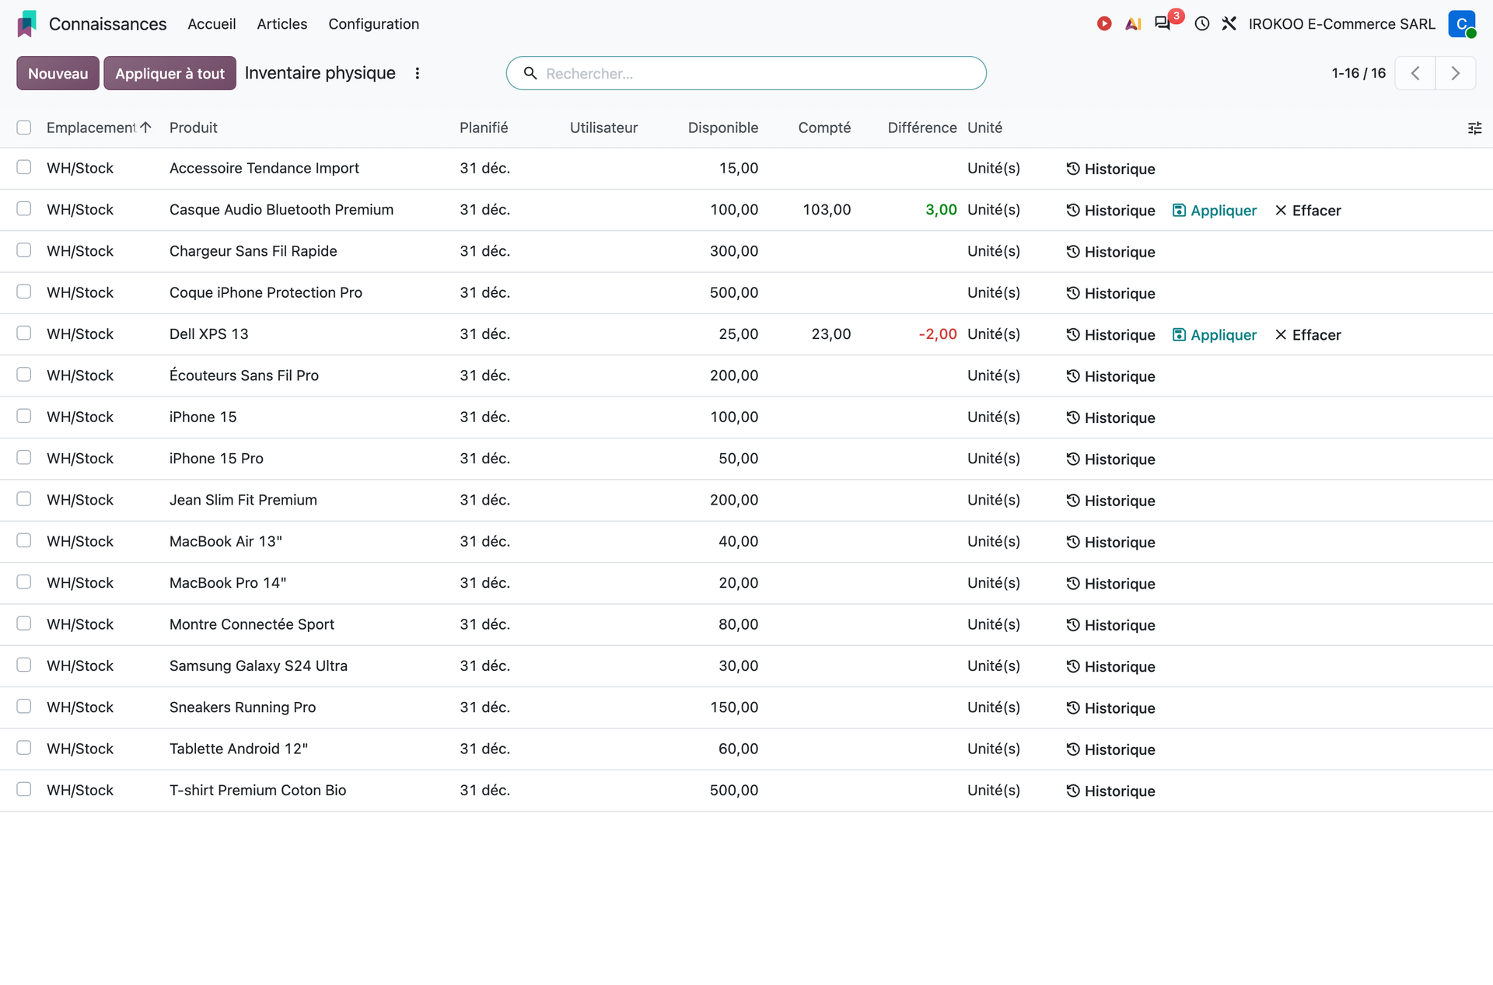Click the Appliquer à tout button
This screenshot has width=1493, height=985.
170,73
